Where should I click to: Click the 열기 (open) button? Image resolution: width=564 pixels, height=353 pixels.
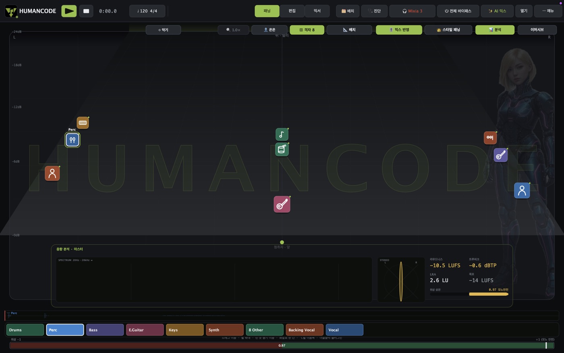coord(524,11)
